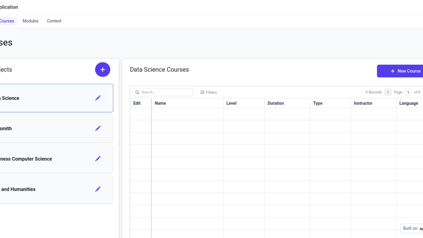
Task: Click the Type column header
Action: tap(331, 103)
